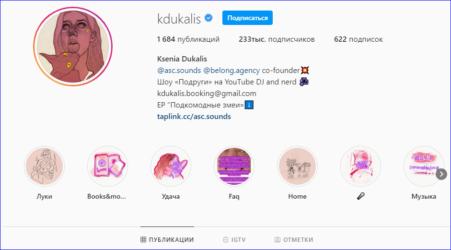
Task: Open the profile picture story ring
Action: 73,47
